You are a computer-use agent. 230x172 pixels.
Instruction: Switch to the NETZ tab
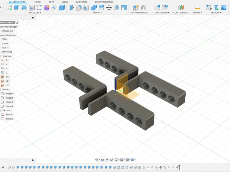[51, 2]
